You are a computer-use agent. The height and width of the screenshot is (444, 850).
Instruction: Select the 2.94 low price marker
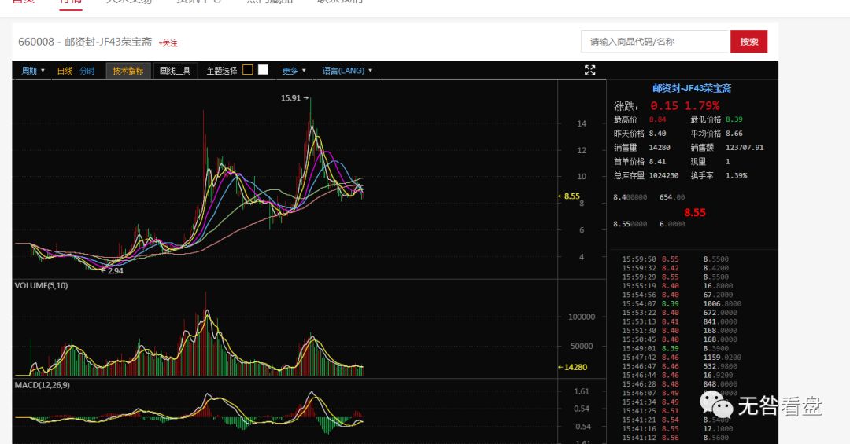[x=113, y=271]
